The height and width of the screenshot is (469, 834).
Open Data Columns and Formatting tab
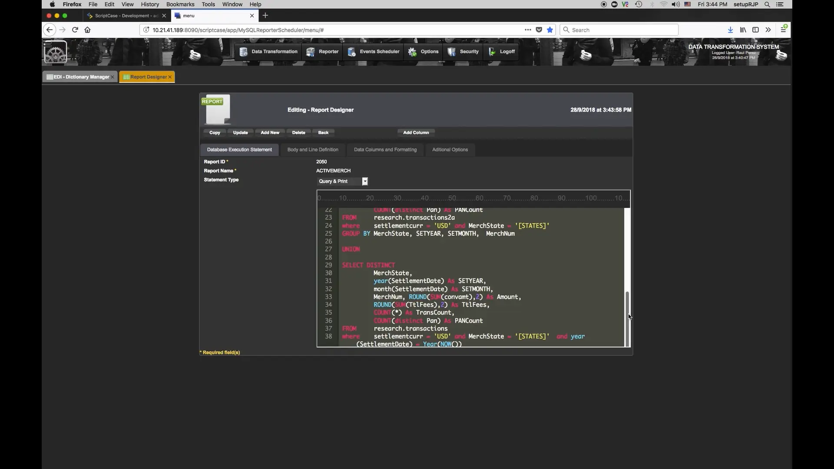(x=385, y=150)
